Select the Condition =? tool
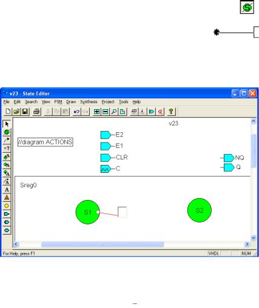 click(x=7, y=149)
